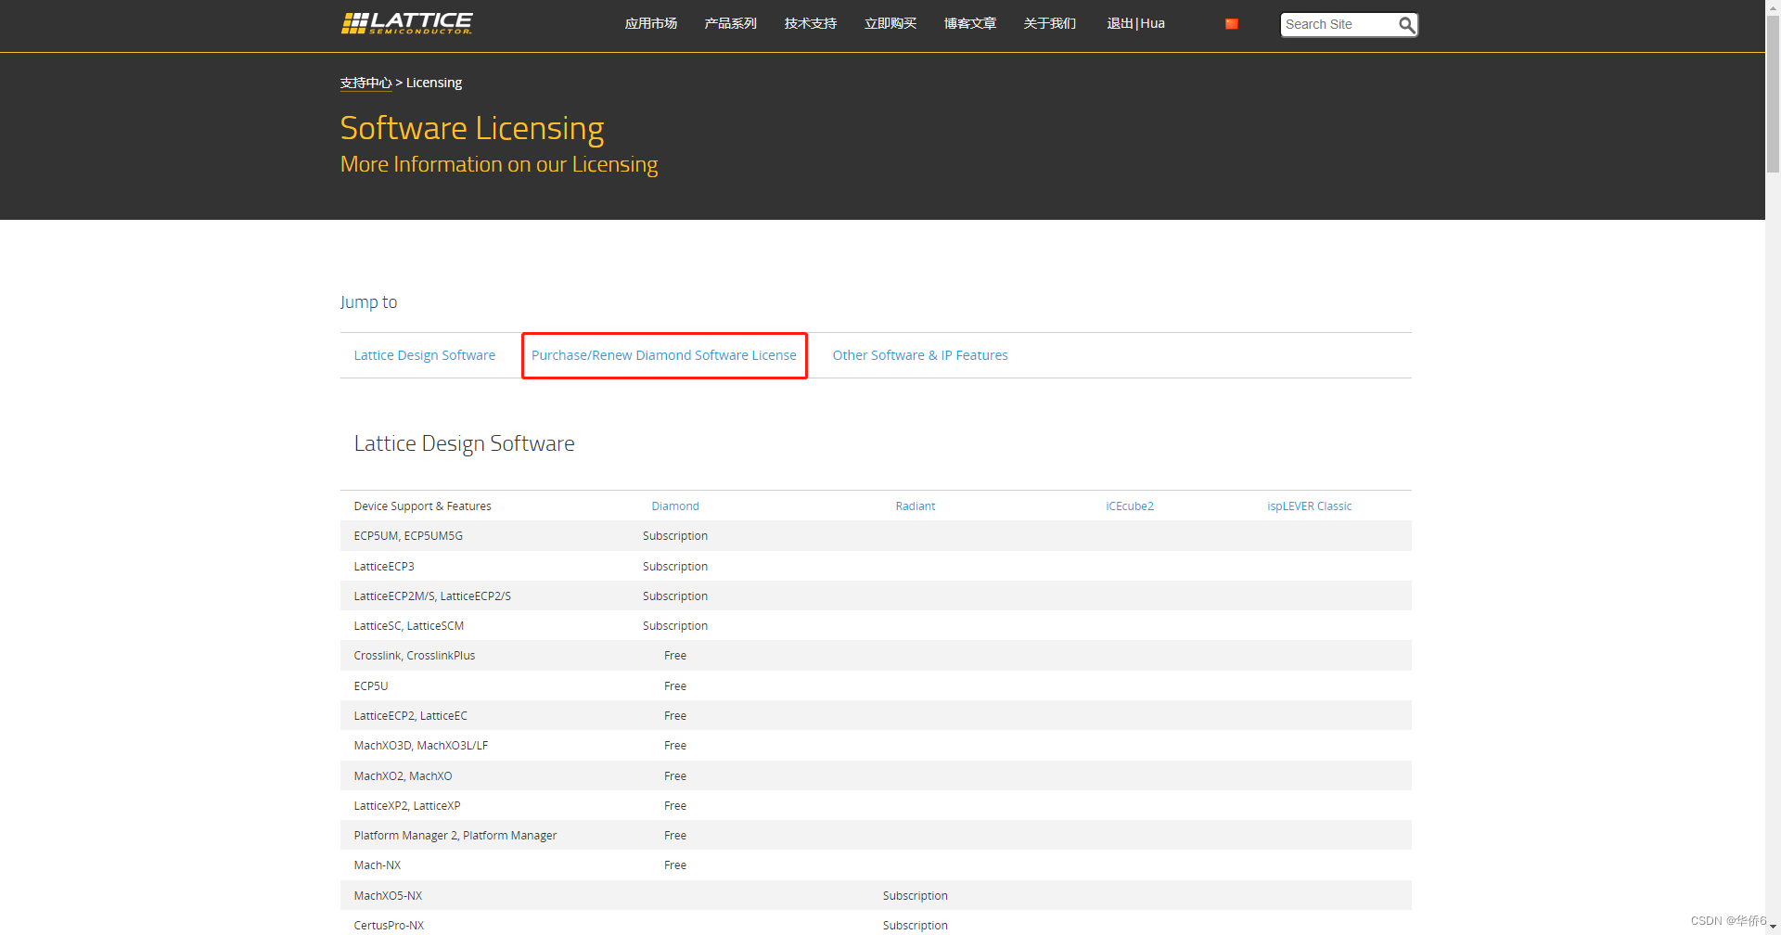Jump to Other Software & IP Features
The height and width of the screenshot is (935, 1781).
pos(920,355)
